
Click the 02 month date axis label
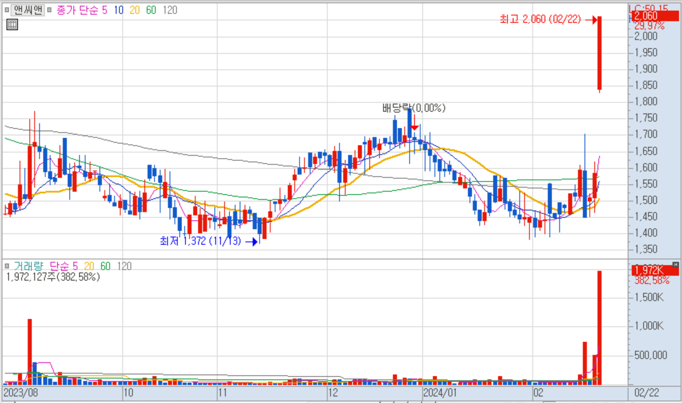click(x=539, y=392)
